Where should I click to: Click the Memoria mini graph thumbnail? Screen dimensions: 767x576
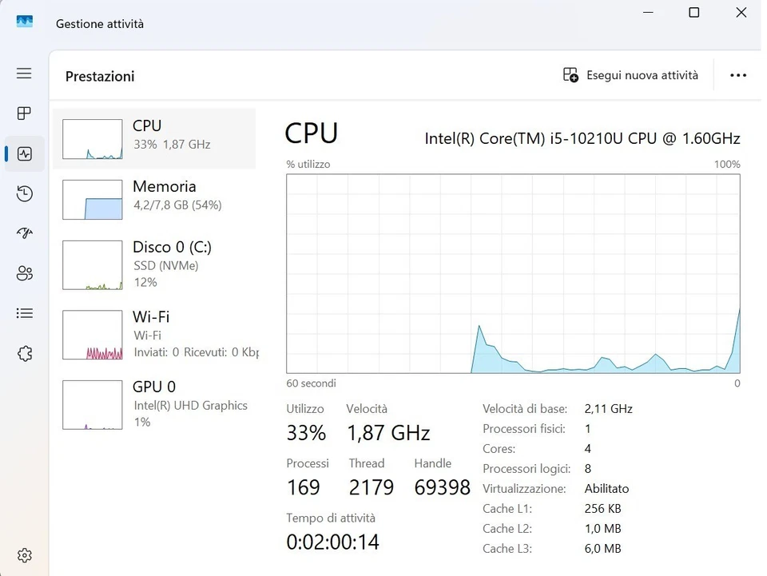[x=93, y=200]
